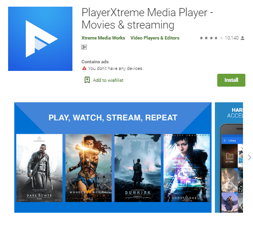Open the Dunkirk poster
253x227 pixels.
pyautogui.click(x=138, y=168)
